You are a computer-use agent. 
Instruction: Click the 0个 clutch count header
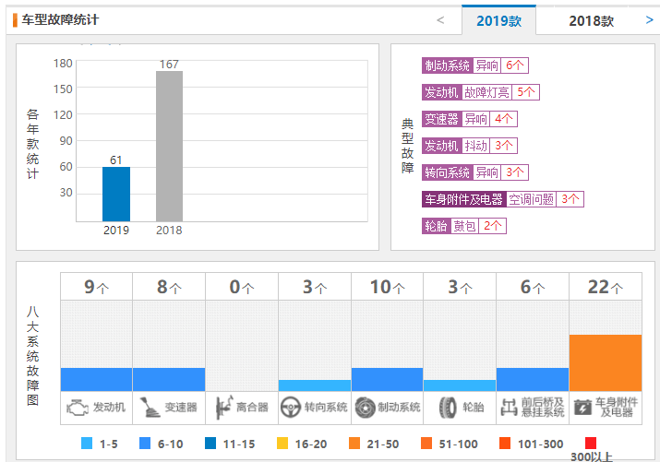(x=242, y=287)
